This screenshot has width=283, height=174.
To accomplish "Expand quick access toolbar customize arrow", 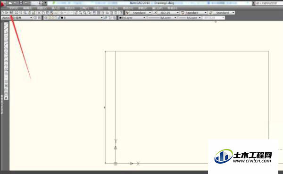I will click(45, 3).
